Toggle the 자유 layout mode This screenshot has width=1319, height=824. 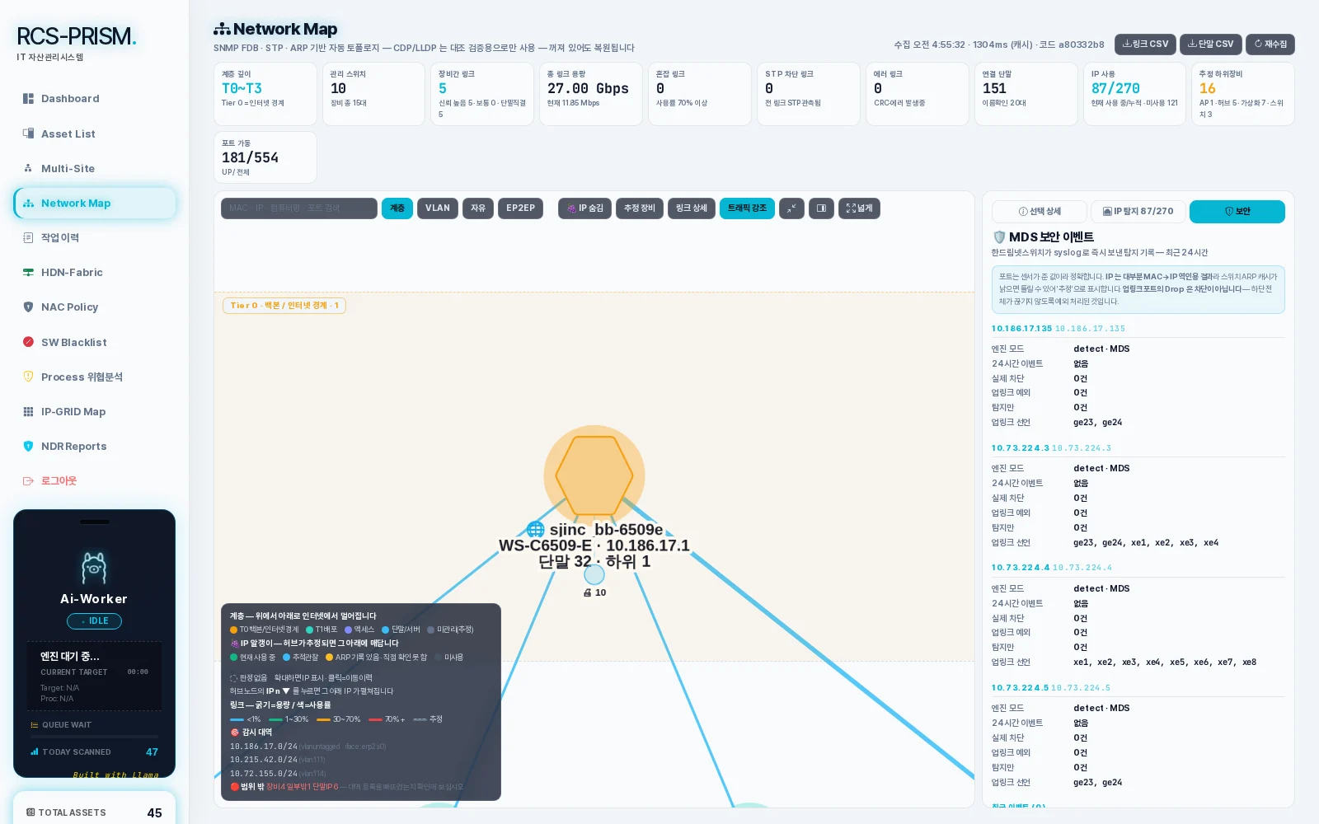[478, 208]
